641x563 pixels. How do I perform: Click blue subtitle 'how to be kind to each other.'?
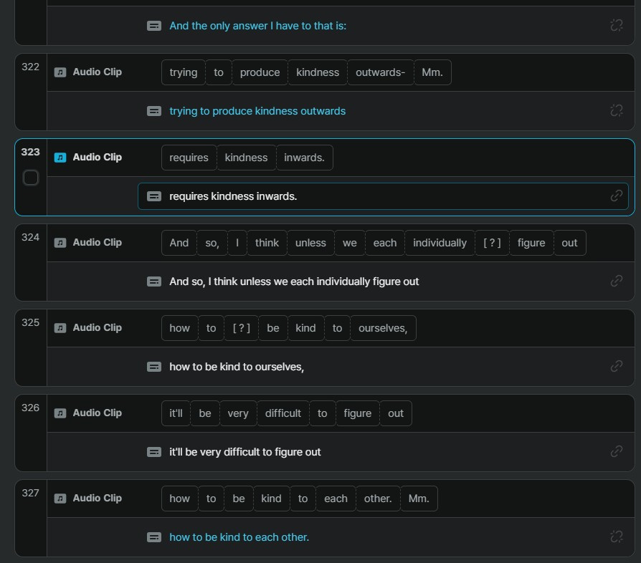(x=239, y=537)
